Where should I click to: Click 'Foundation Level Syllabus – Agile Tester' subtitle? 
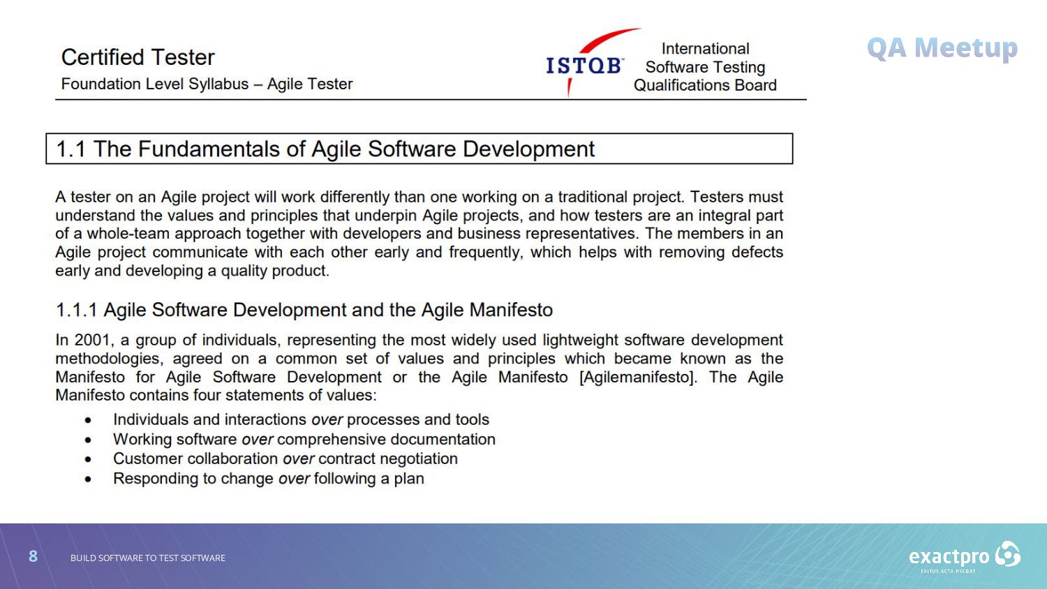[207, 84]
